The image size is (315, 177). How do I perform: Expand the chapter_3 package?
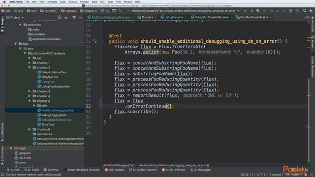tap(30, 91)
